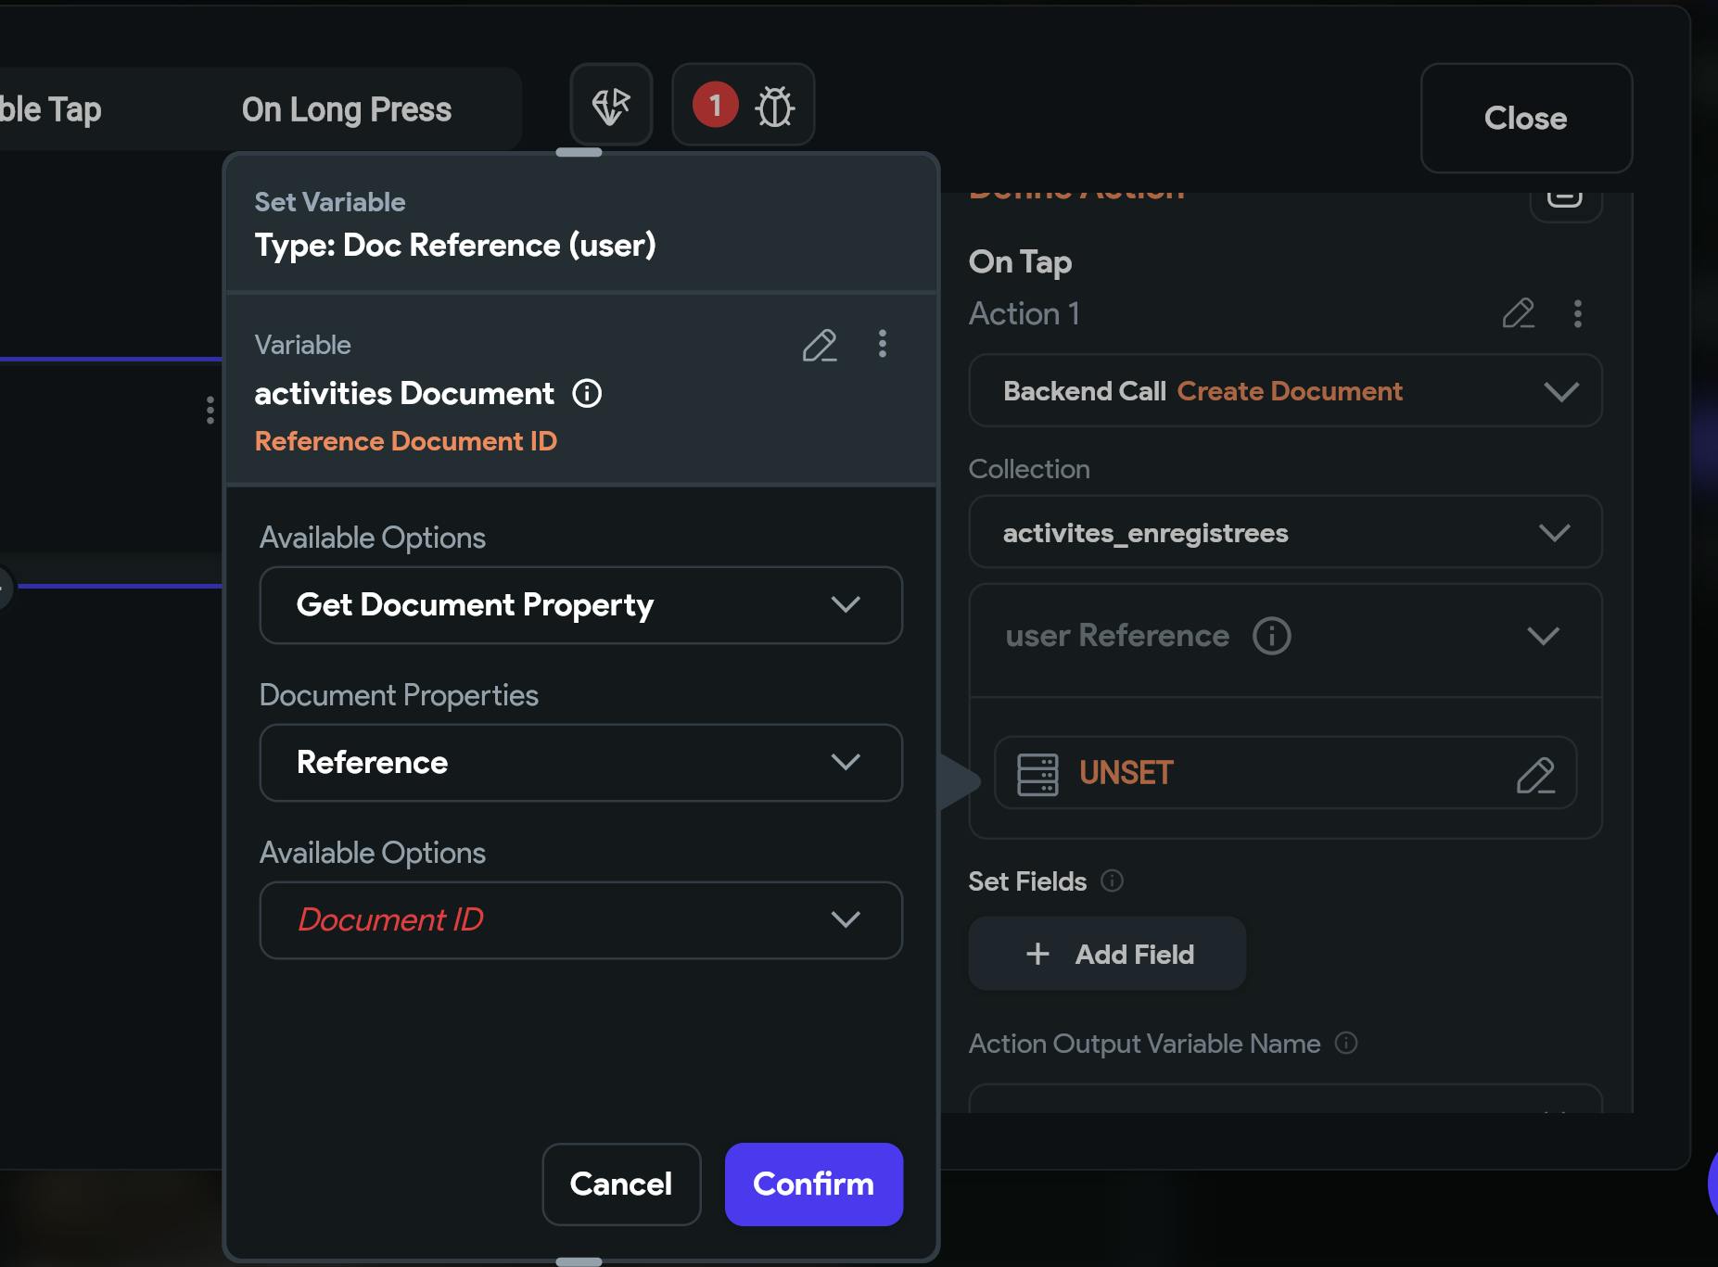1718x1267 pixels.
Task: Open the Backend Call Create Document dropdown
Action: [1285, 391]
